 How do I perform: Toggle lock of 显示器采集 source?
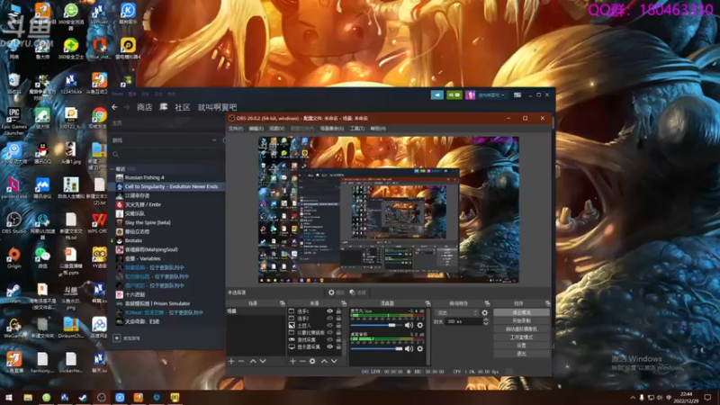click(x=339, y=346)
